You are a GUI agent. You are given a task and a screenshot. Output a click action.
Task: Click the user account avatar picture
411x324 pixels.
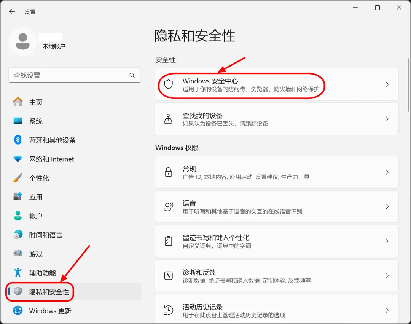[x=23, y=41]
